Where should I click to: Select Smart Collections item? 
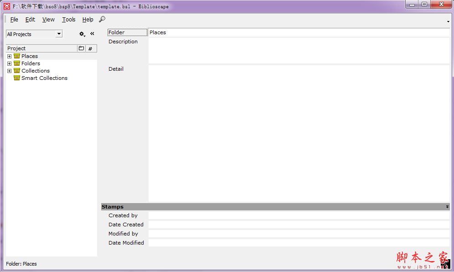tap(44, 78)
